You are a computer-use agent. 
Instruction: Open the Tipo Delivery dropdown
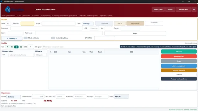click(88, 24)
